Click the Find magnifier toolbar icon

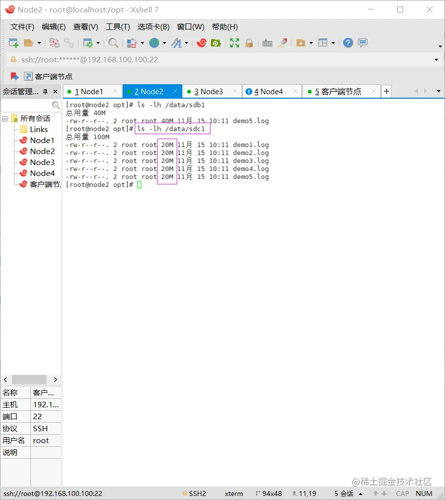pos(113,42)
